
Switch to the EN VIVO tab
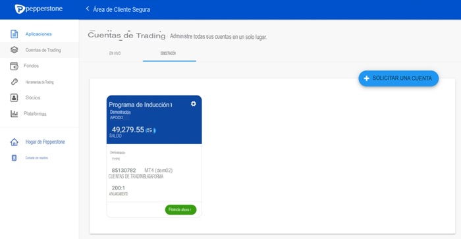115,53
